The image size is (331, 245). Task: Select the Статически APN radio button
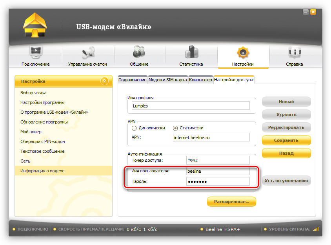click(176, 128)
